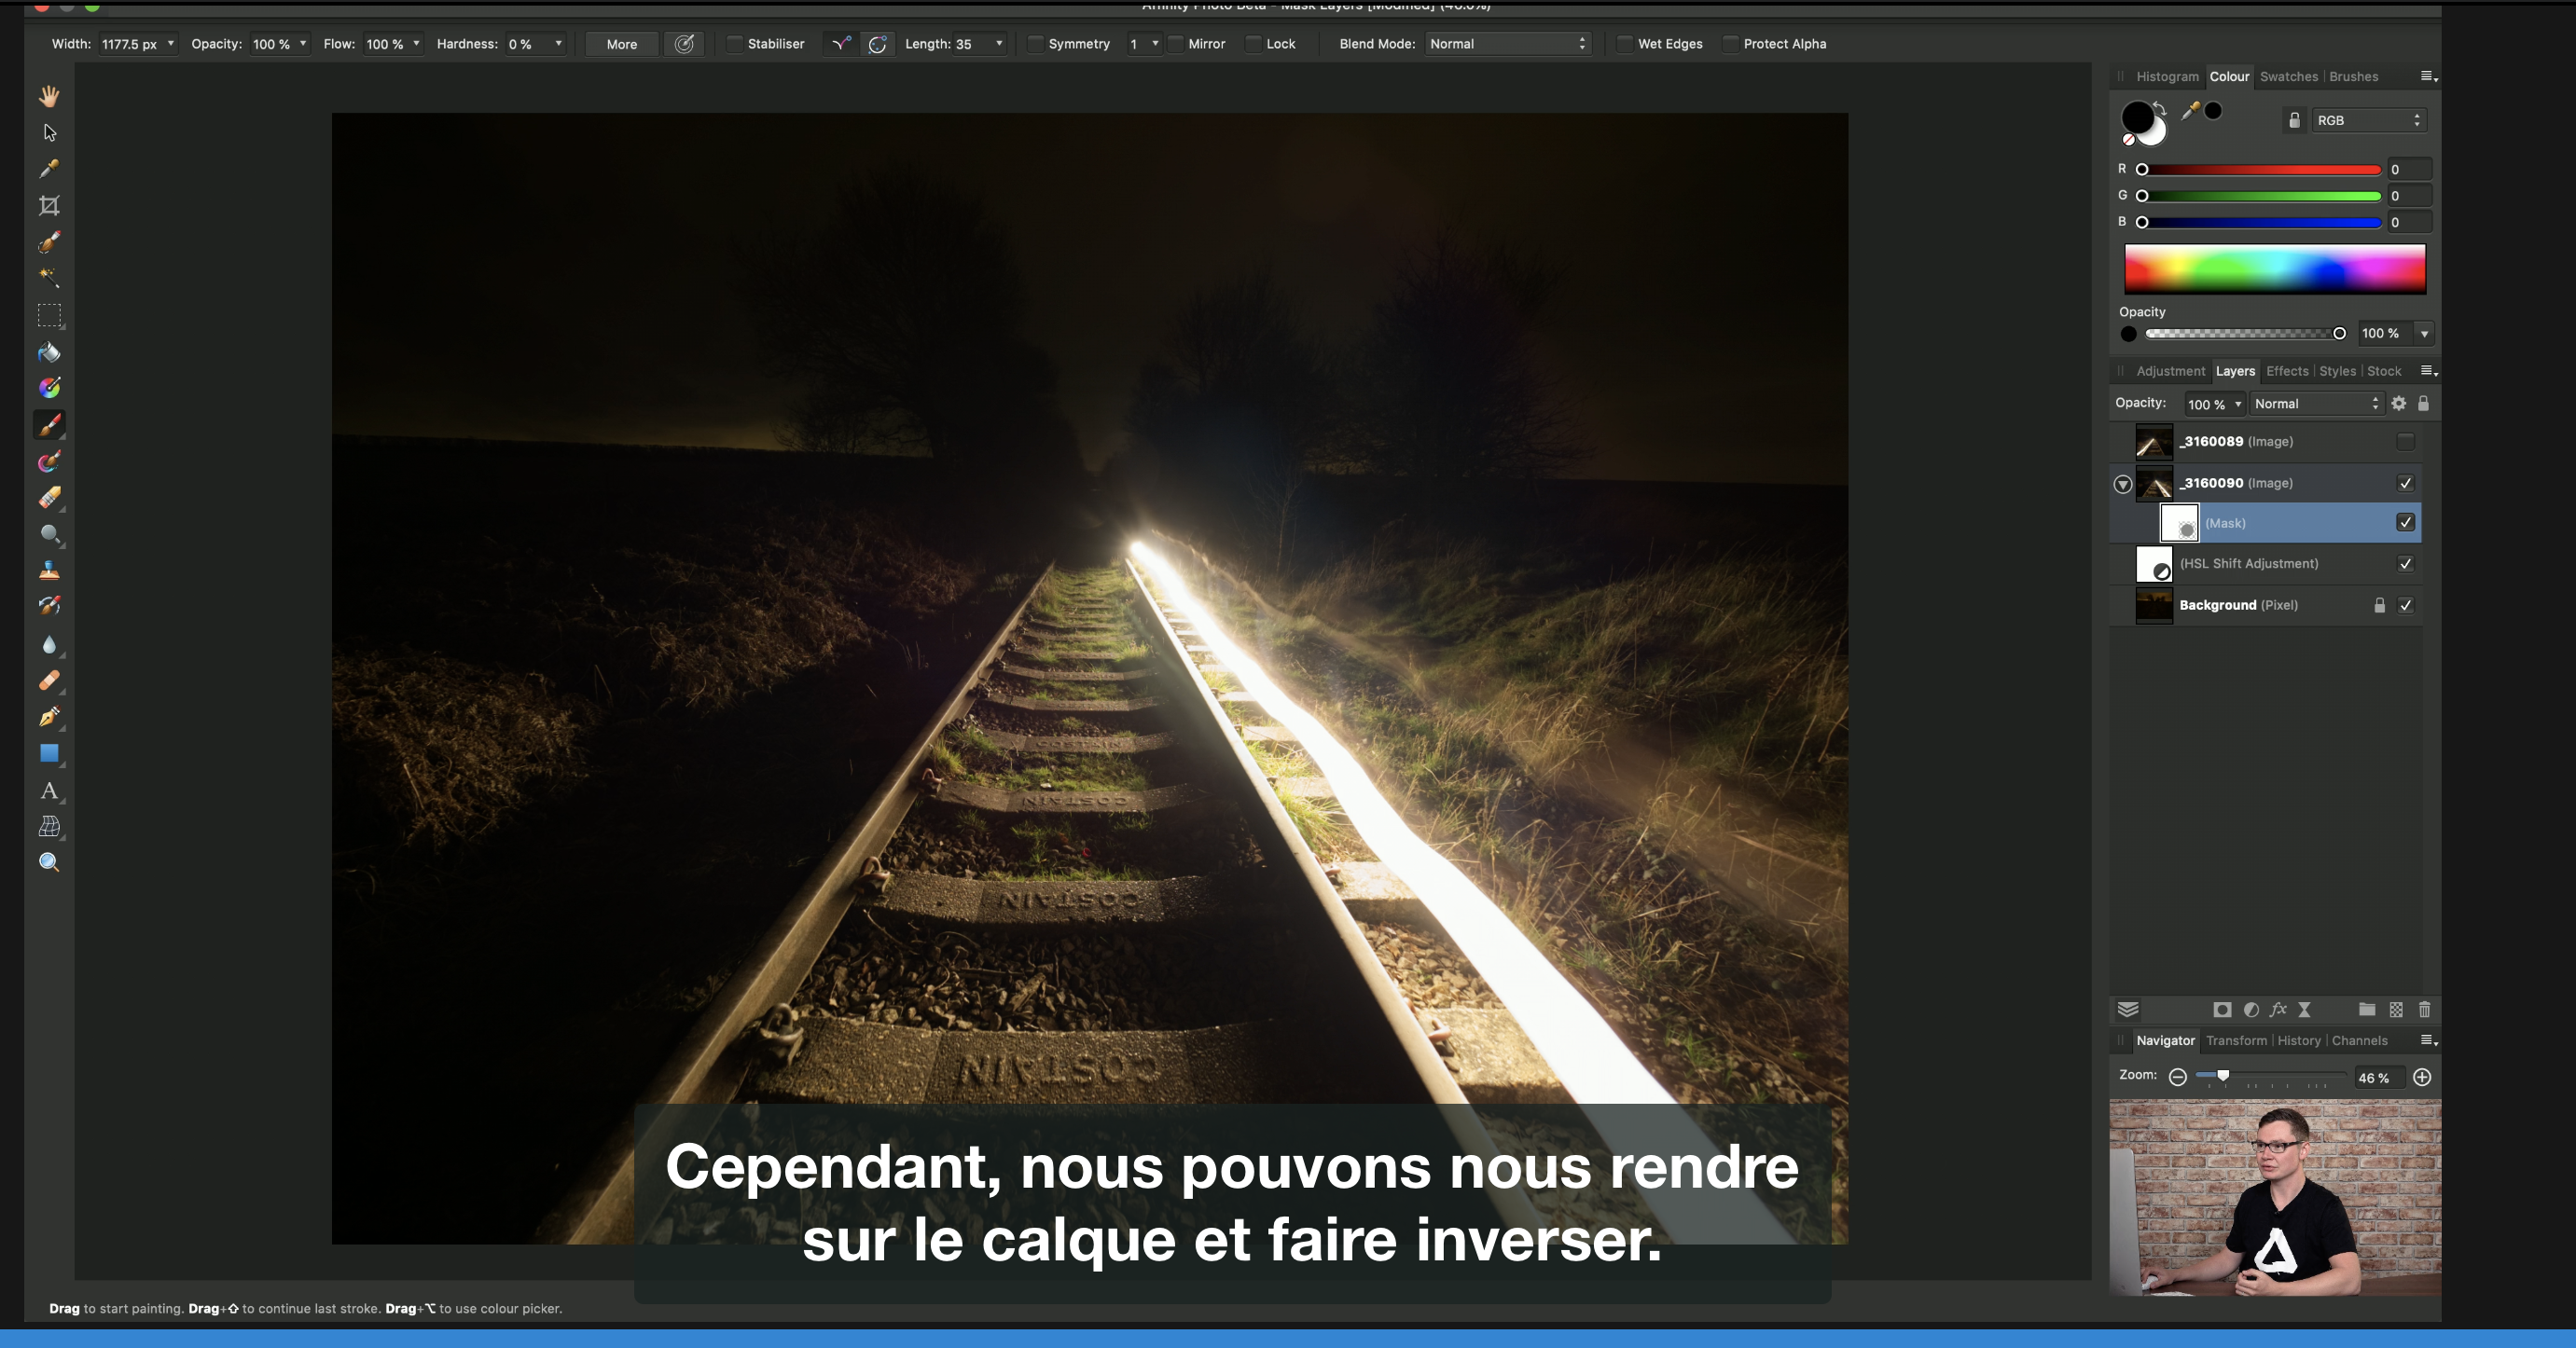
Task: Click the colour spectrum bar
Action: (x=2274, y=268)
